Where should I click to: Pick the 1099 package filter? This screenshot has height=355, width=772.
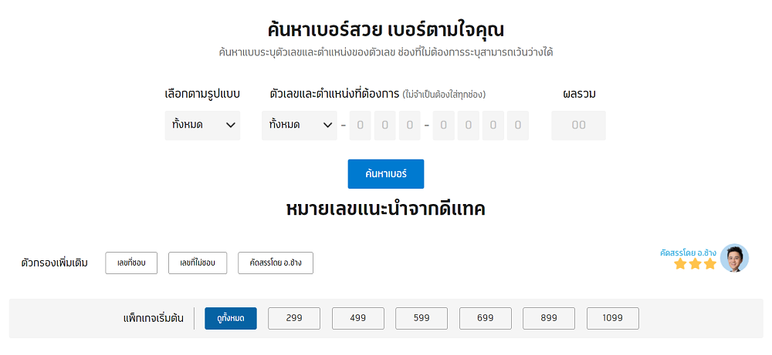(613, 318)
